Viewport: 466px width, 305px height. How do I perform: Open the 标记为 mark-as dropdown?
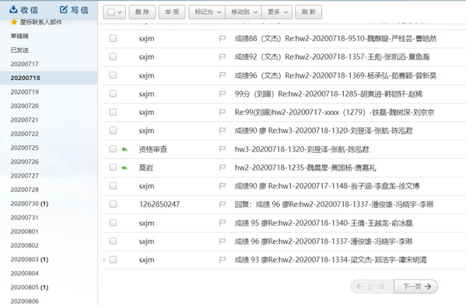[207, 12]
